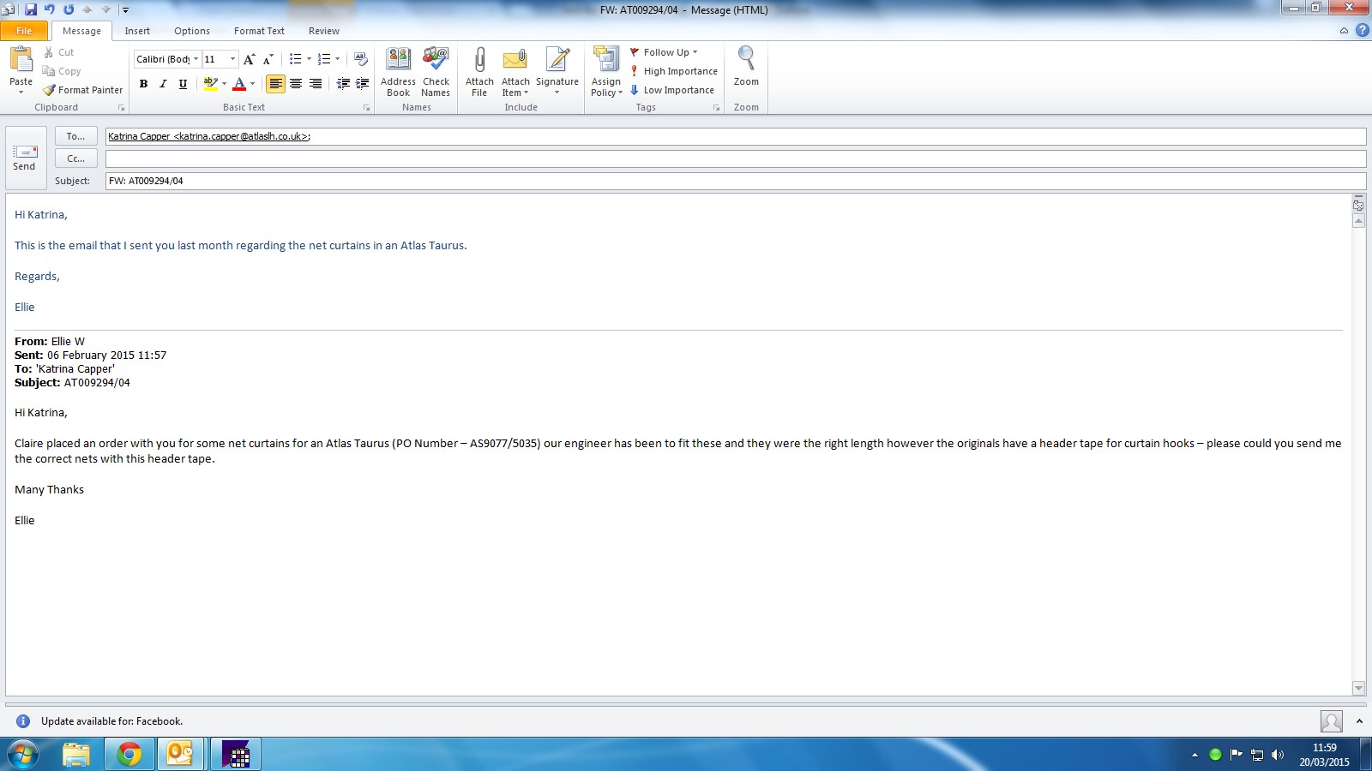
Task: Expand the numbering style dropdown arrow
Action: click(337, 59)
